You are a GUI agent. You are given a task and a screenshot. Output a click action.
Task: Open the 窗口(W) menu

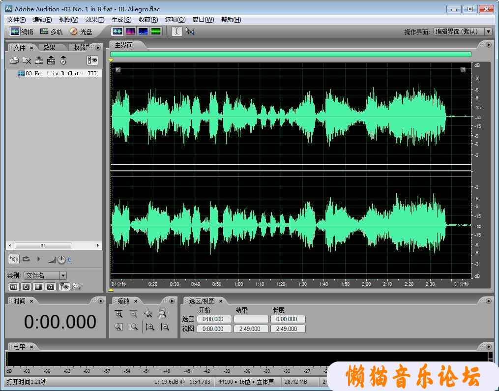tap(203, 20)
